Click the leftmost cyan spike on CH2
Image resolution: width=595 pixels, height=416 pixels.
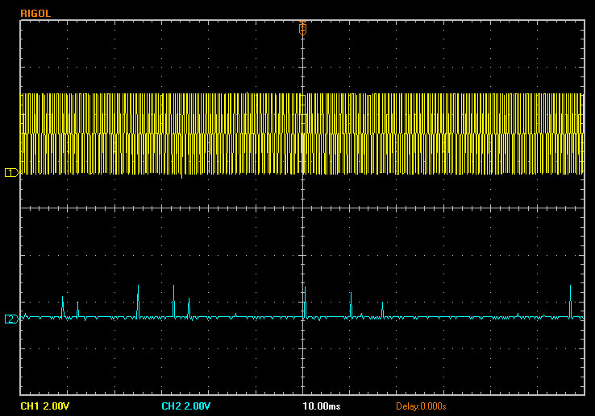click(62, 307)
